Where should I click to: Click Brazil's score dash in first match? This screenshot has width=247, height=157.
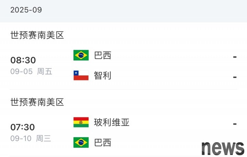[x=235, y=57]
